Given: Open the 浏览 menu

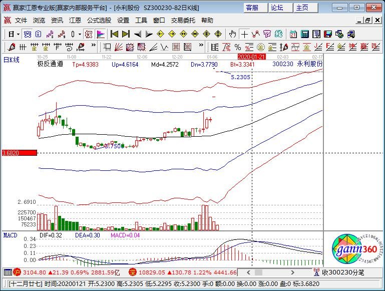Looking at the screenshot, I should [x=39, y=21].
